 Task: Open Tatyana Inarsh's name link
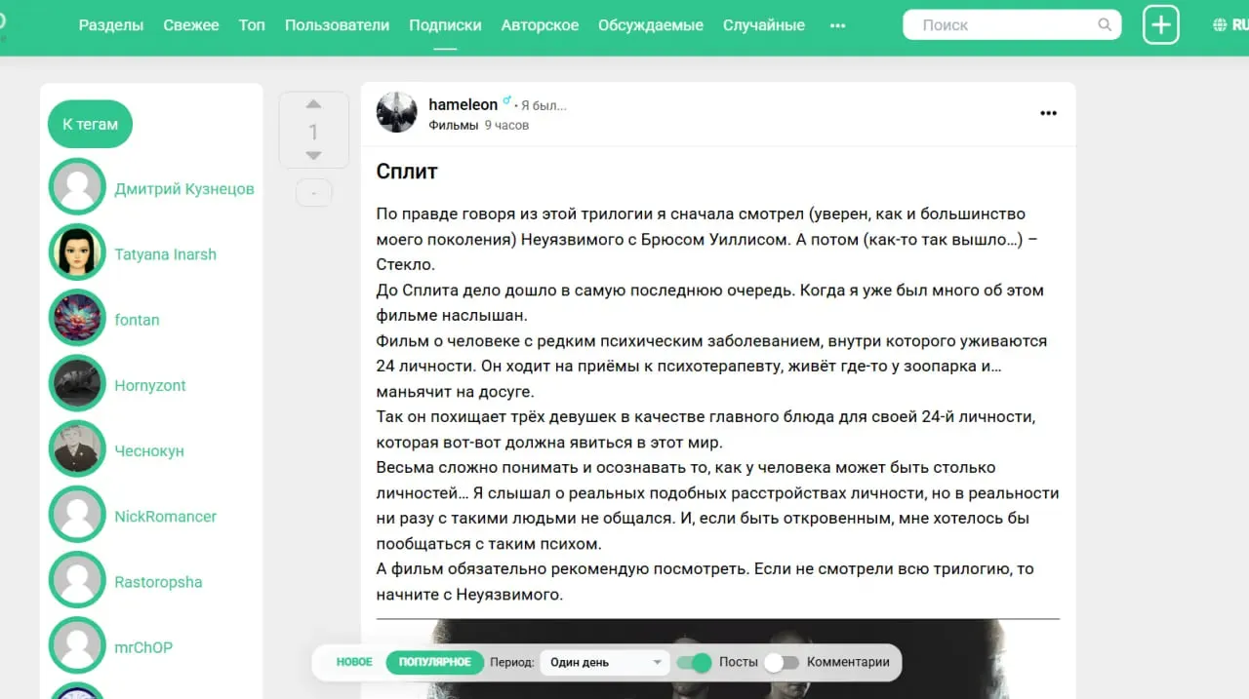point(166,254)
